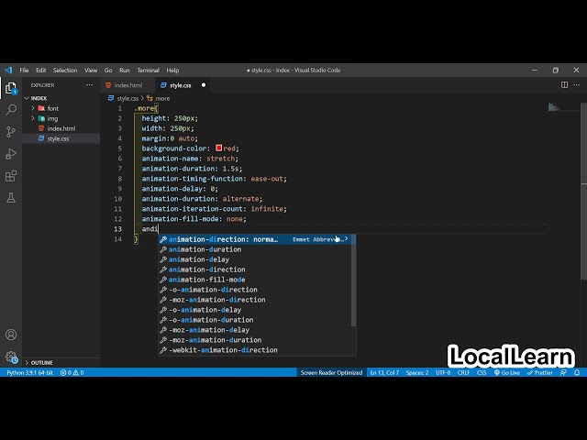Click line number 7 in the gutter

tap(120, 169)
